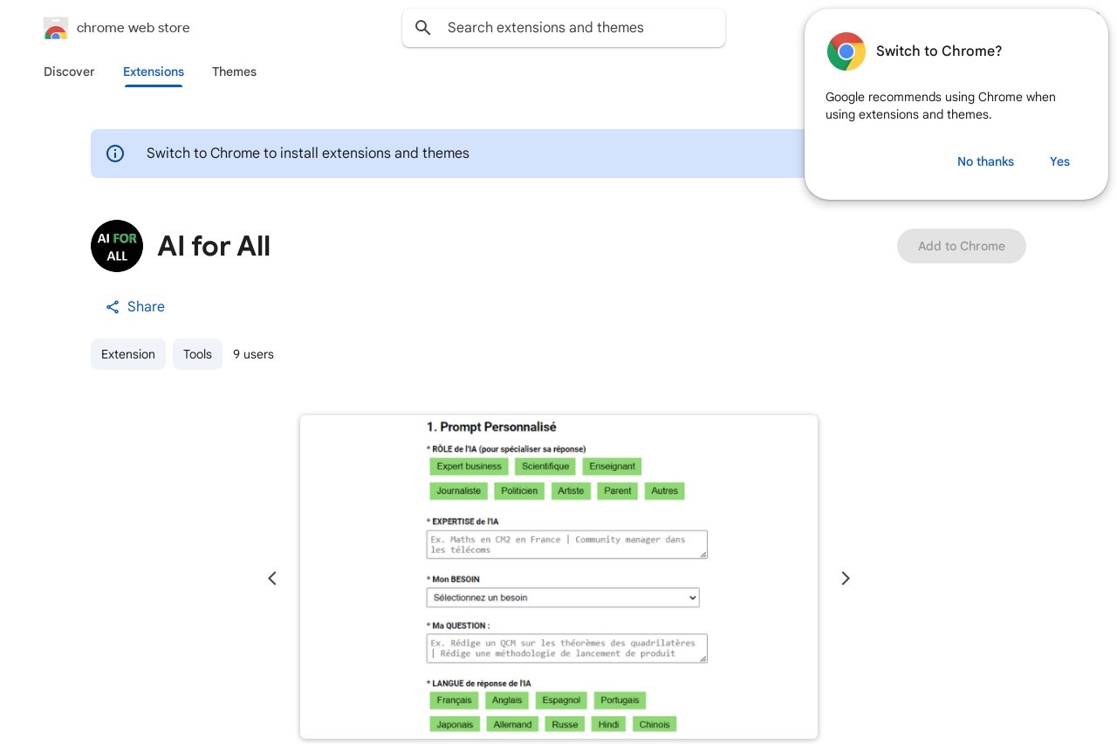This screenshot has width=1117, height=744.
Task: Click 'Journaliste' tag in the screenshot
Action: 459,491
